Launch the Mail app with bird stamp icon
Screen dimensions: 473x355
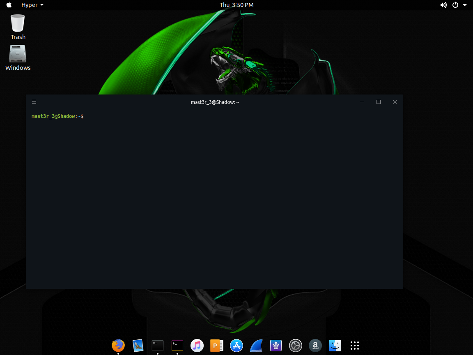coord(138,345)
